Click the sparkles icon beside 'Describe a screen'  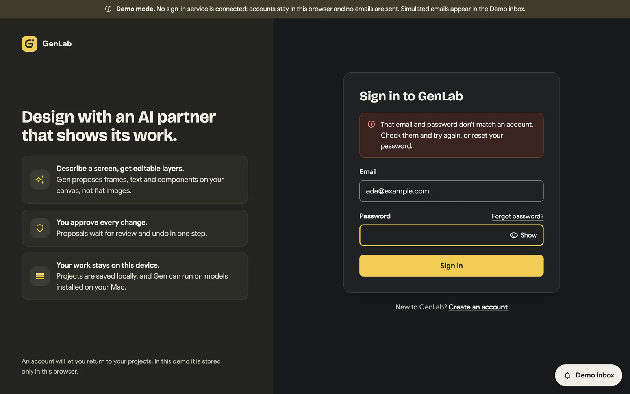[x=40, y=180]
